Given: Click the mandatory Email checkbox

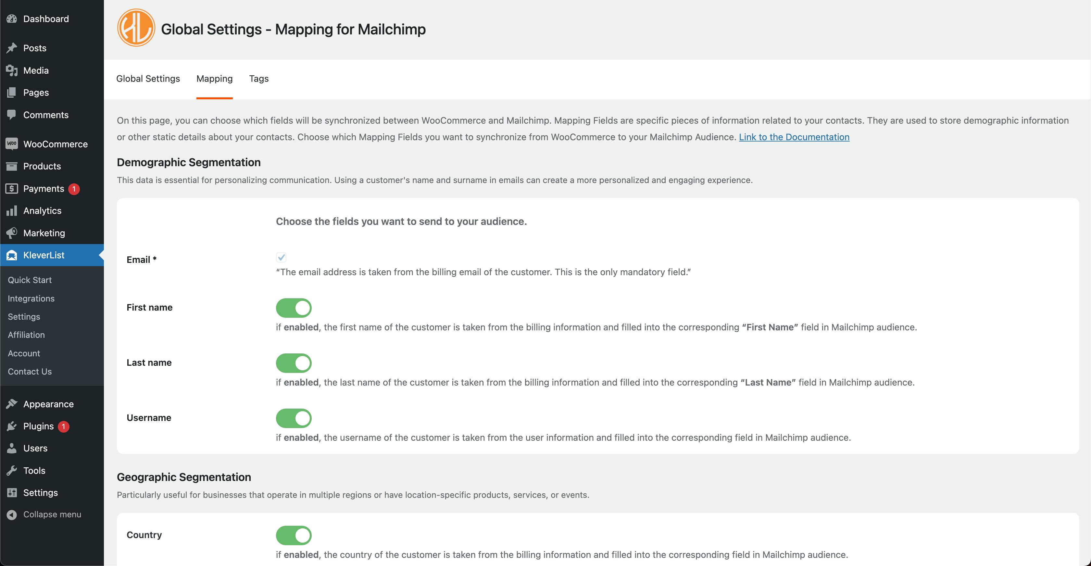Looking at the screenshot, I should [x=281, y=257].
